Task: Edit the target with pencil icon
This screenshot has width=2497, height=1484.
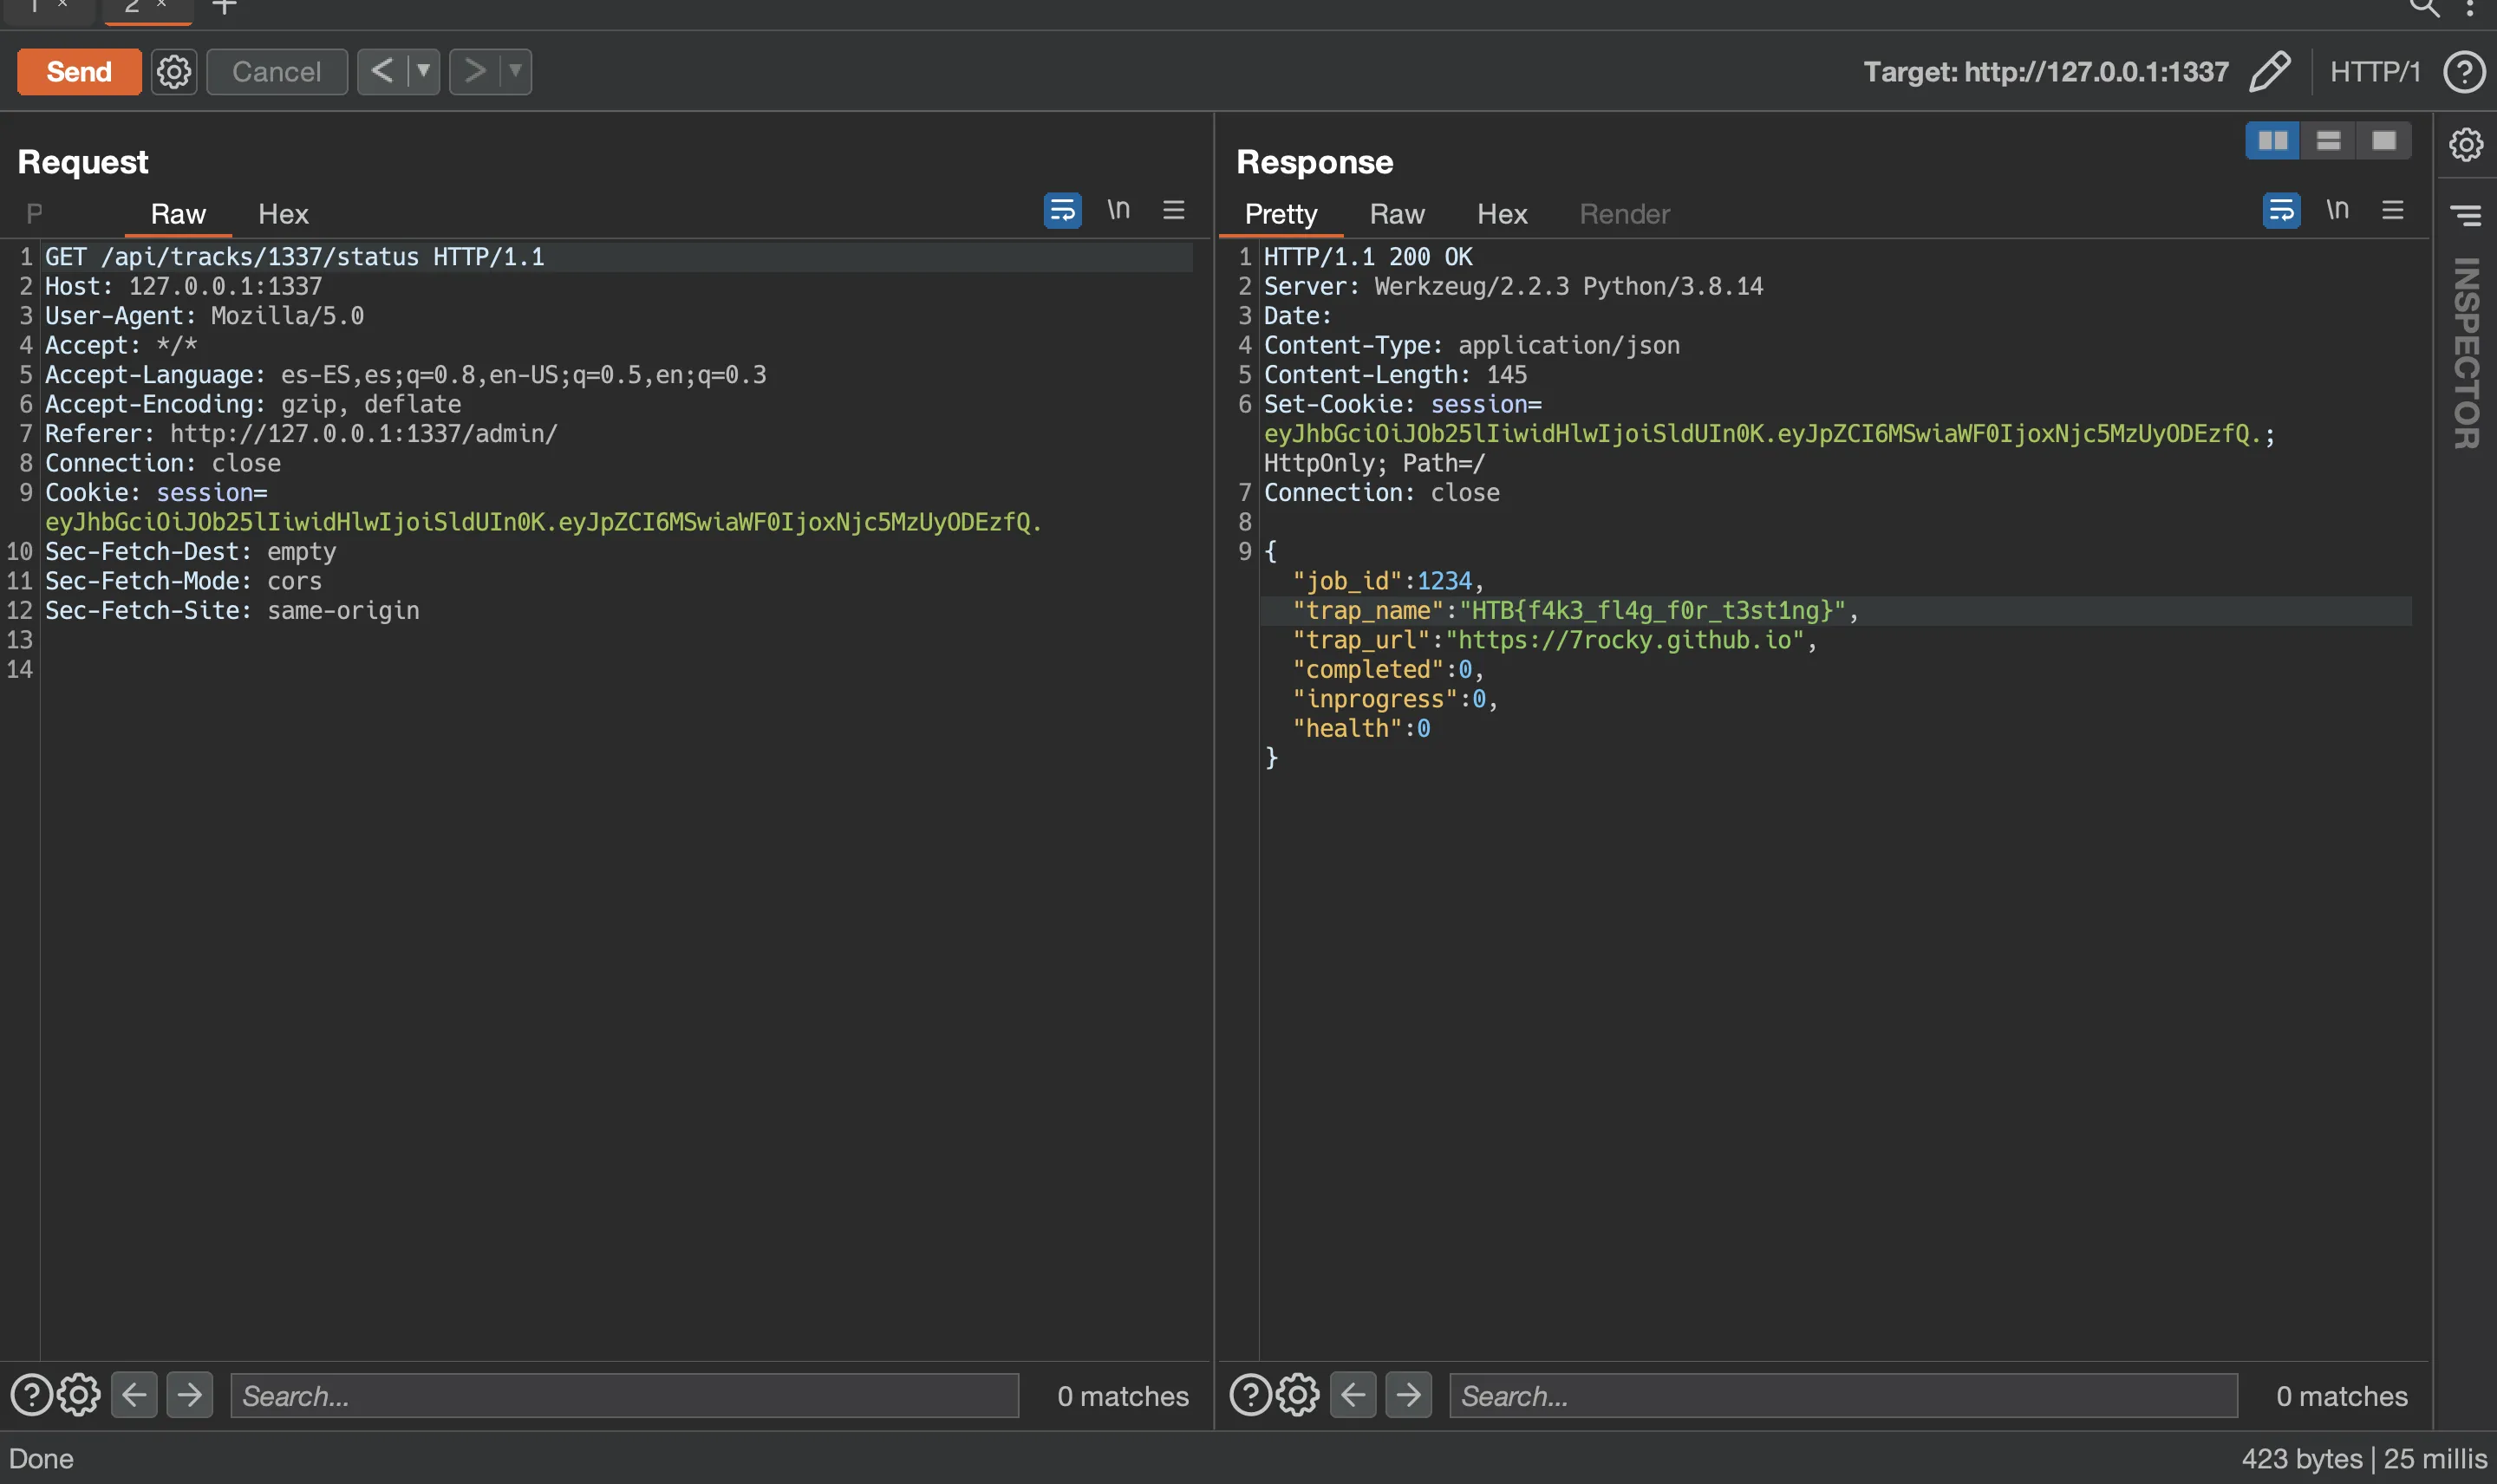Action: (2270, 72)
